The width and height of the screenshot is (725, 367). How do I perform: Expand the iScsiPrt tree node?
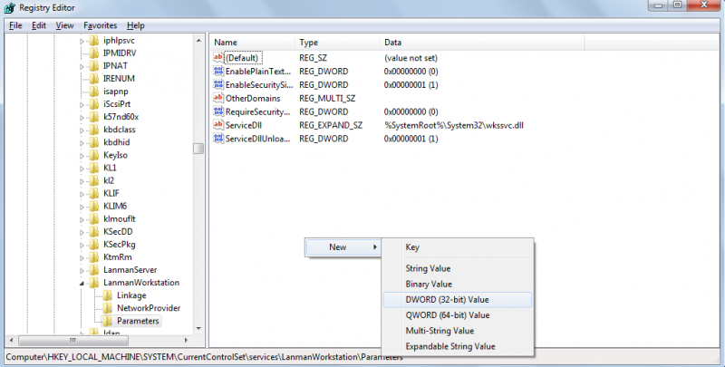pyautogui.click(x=82, y=105)
